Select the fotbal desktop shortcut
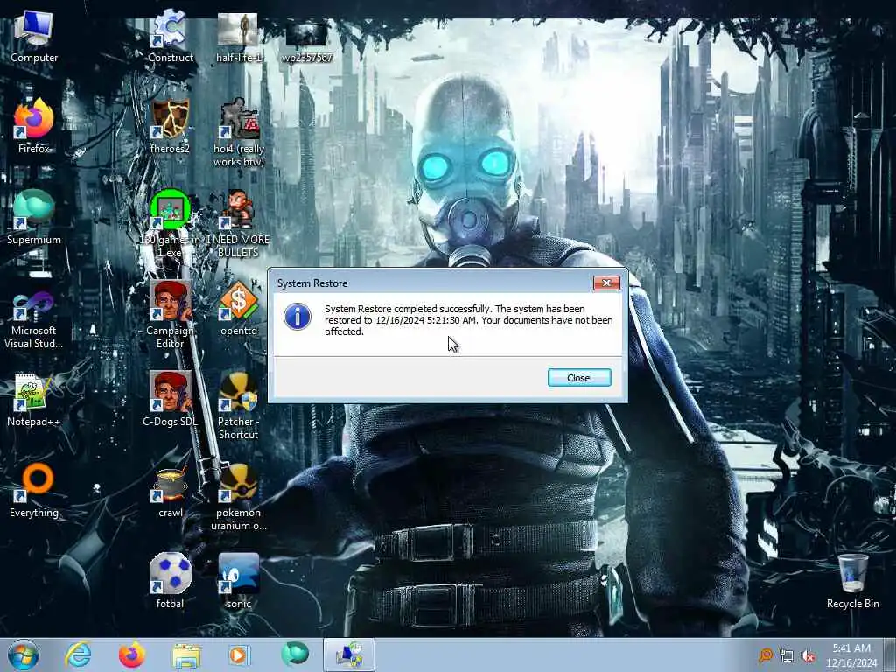The height and width of the screenshot is (672, 896). coord(170,581)
